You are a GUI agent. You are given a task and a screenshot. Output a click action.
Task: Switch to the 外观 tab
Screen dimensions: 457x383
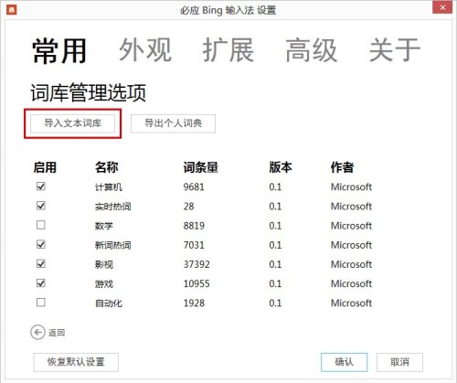(145, 50)
